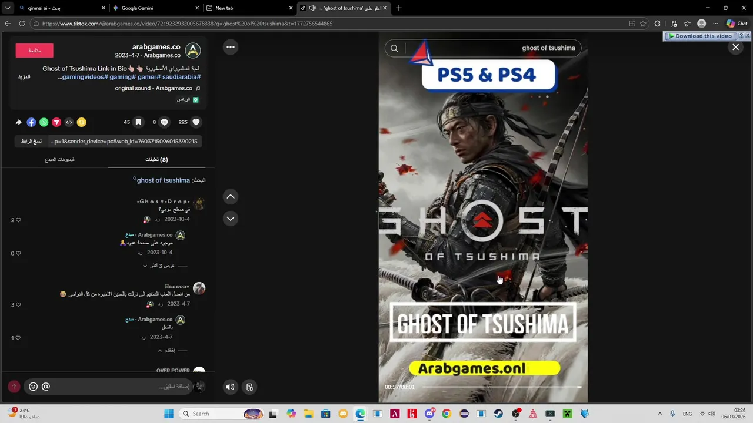The width and height of the screenshot is (753, 423).
Task: Copy the link with 'نسخ الرابط' button
Action: (31, 141)
